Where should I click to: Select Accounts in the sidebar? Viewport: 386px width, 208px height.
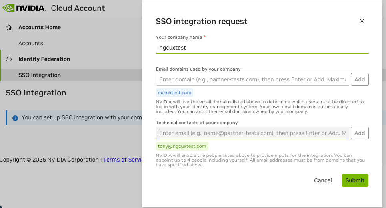31,43
